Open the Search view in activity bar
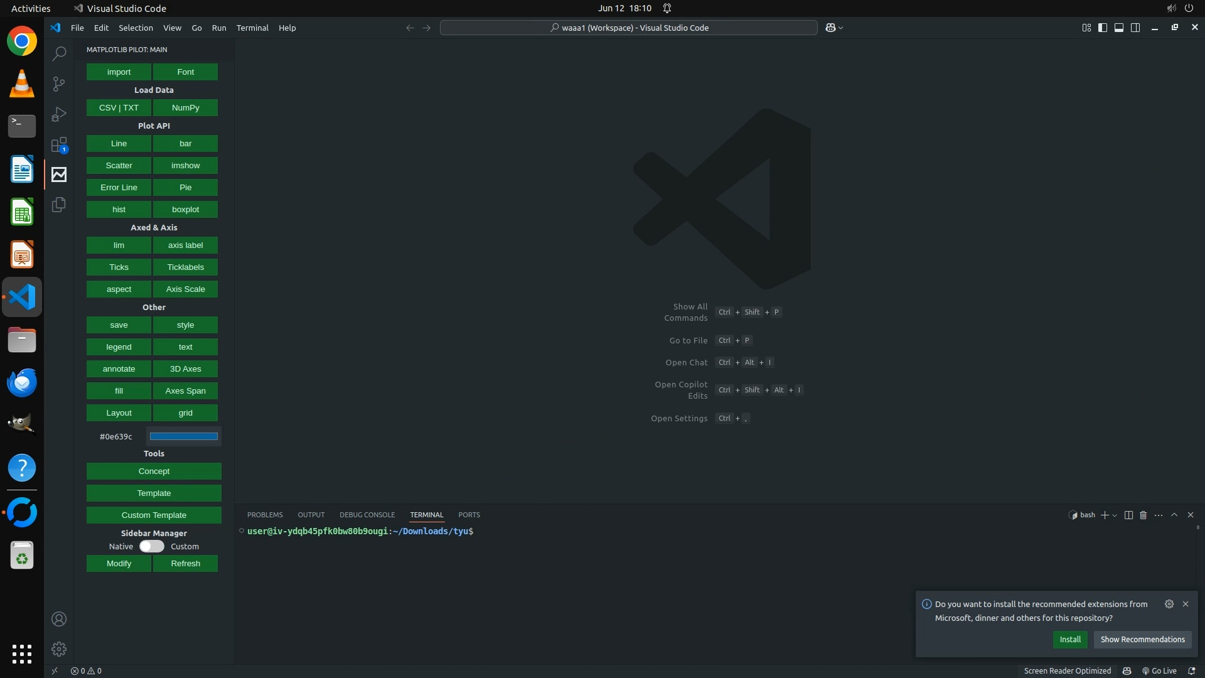1205x678 pixels. pyautogui.click(x=59, y=54)
